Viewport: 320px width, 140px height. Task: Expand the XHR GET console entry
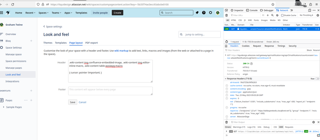point(226,131)
